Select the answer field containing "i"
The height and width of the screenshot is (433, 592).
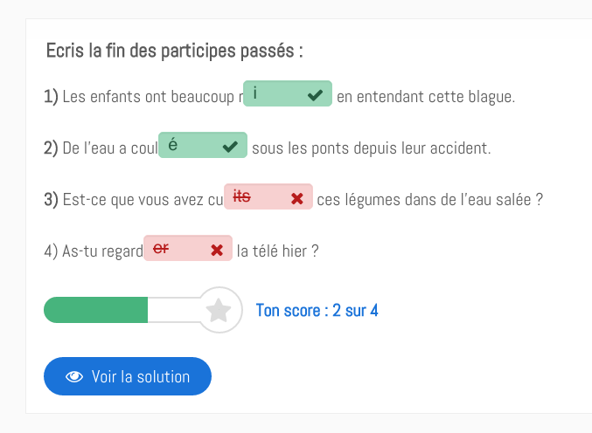pyautogui.click(x=288, y=93)
